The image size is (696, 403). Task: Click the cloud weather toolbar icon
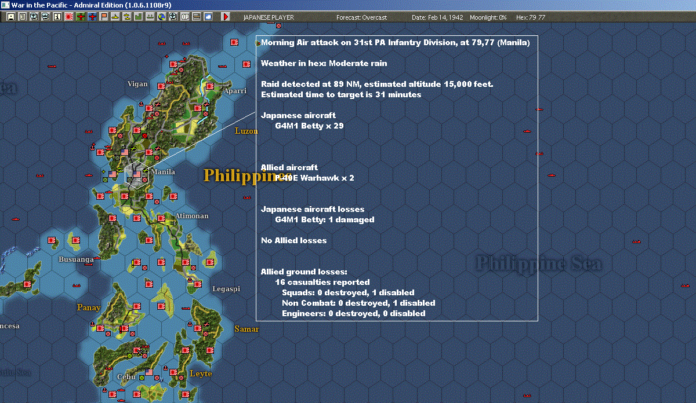point(208,17)
